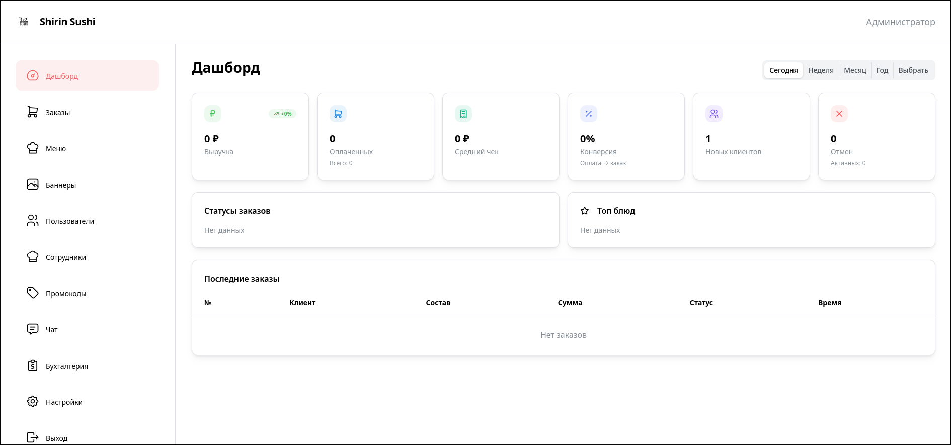
Task: Click the Выход label to log out
Action: tap(56, 438)
